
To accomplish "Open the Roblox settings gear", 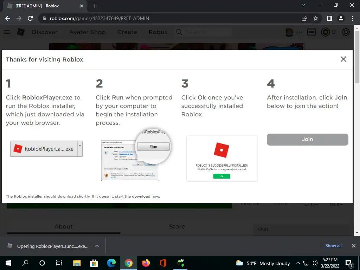I will point(346,32).
